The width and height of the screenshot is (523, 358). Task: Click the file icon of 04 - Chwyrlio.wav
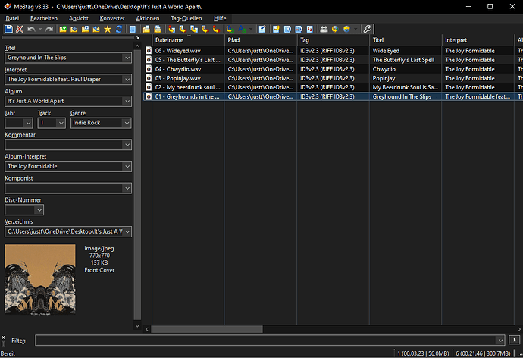[149, 69]
